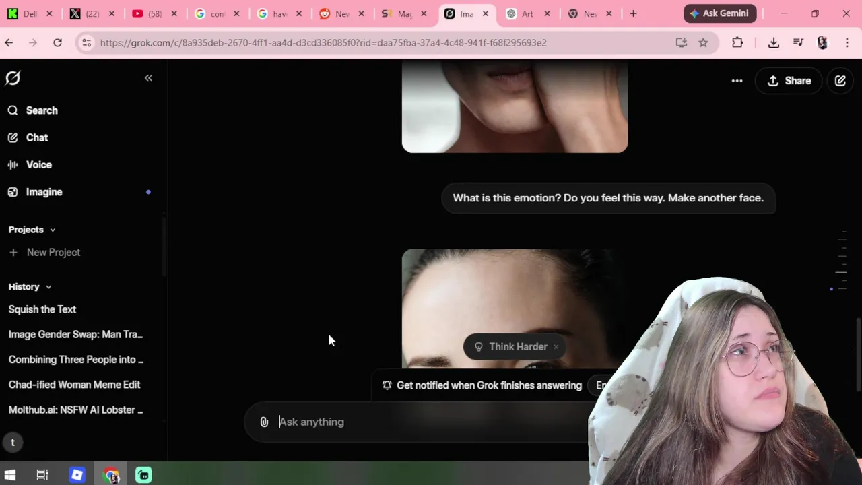Open Task View on taskbar

coord(42,475)
